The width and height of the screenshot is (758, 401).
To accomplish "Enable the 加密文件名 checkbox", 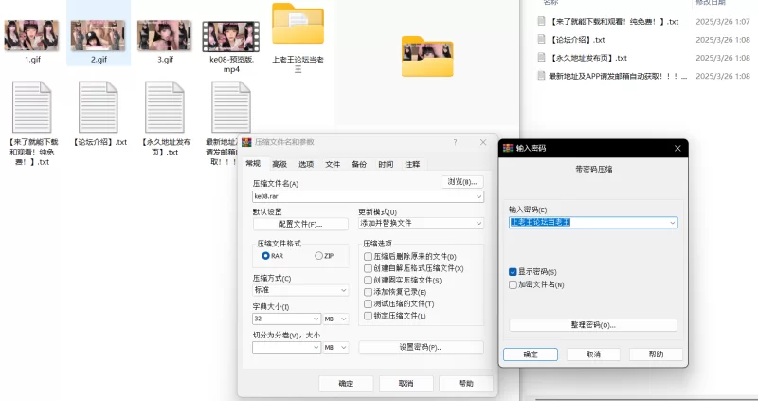I will [514, 284].
